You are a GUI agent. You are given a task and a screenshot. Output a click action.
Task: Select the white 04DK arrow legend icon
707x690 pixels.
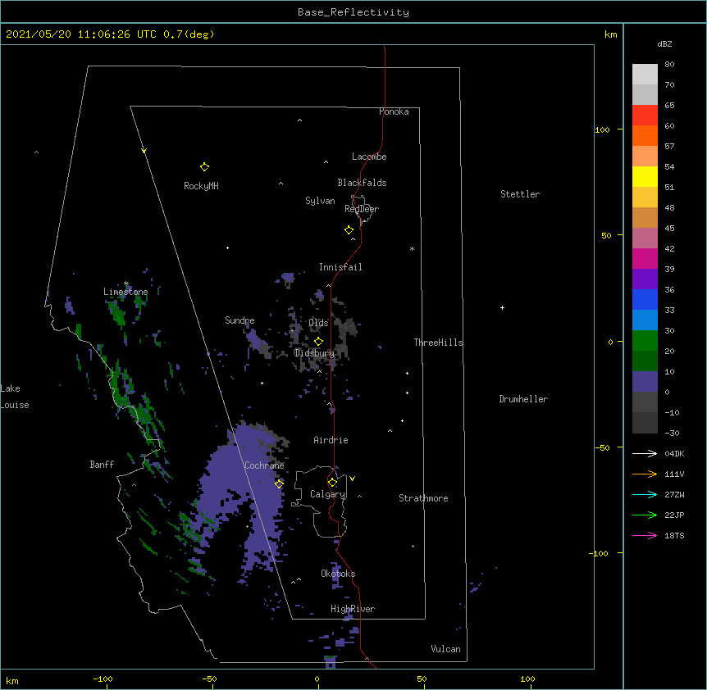pos(645,453)
